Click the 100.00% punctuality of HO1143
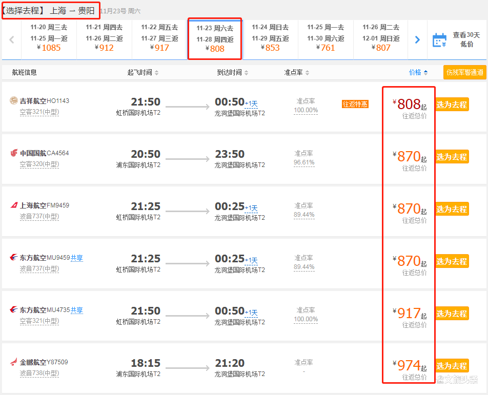This screenshot has width=488, height=395. click(x=306, y=110)
